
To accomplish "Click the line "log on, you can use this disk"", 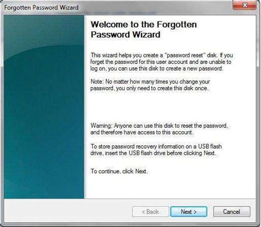I will [x=157, y=68].
